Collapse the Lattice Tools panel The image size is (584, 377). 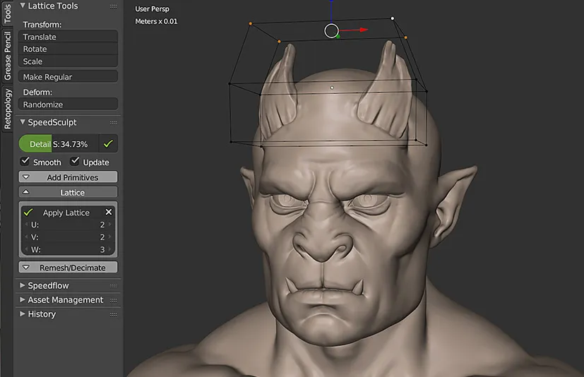pyautogui.click(x=23, y=6)
